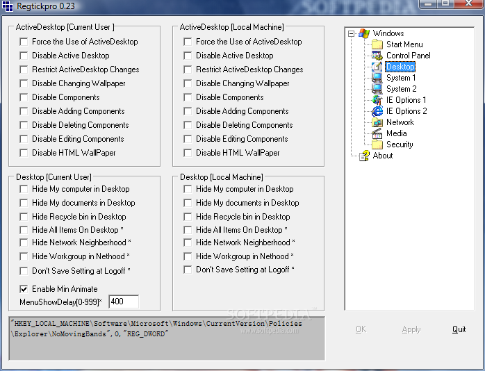Check Don't Save Setting under Current User
The height and width of the screenshot is (371, 485).
tap(24, 271)
